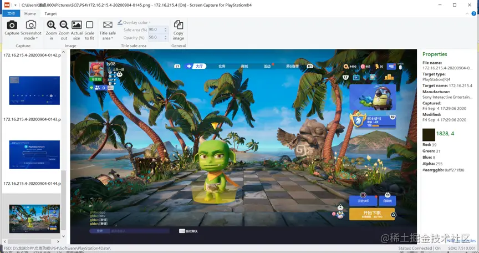
Task: Expand the Title safe area dropdown
Action: pos(108,31)
